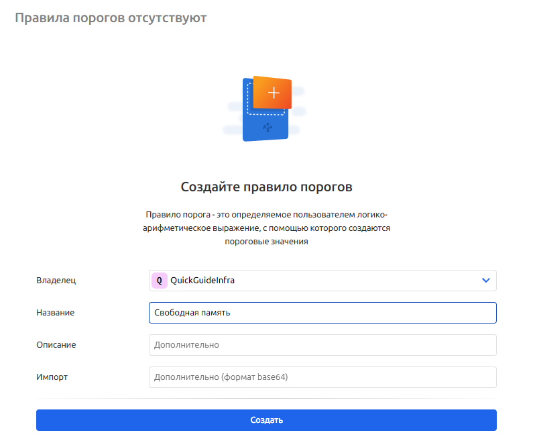The height and width of the screenshot is (443, 535).
Task: Click into the Описание input field
Action: [x=322, y=345]
